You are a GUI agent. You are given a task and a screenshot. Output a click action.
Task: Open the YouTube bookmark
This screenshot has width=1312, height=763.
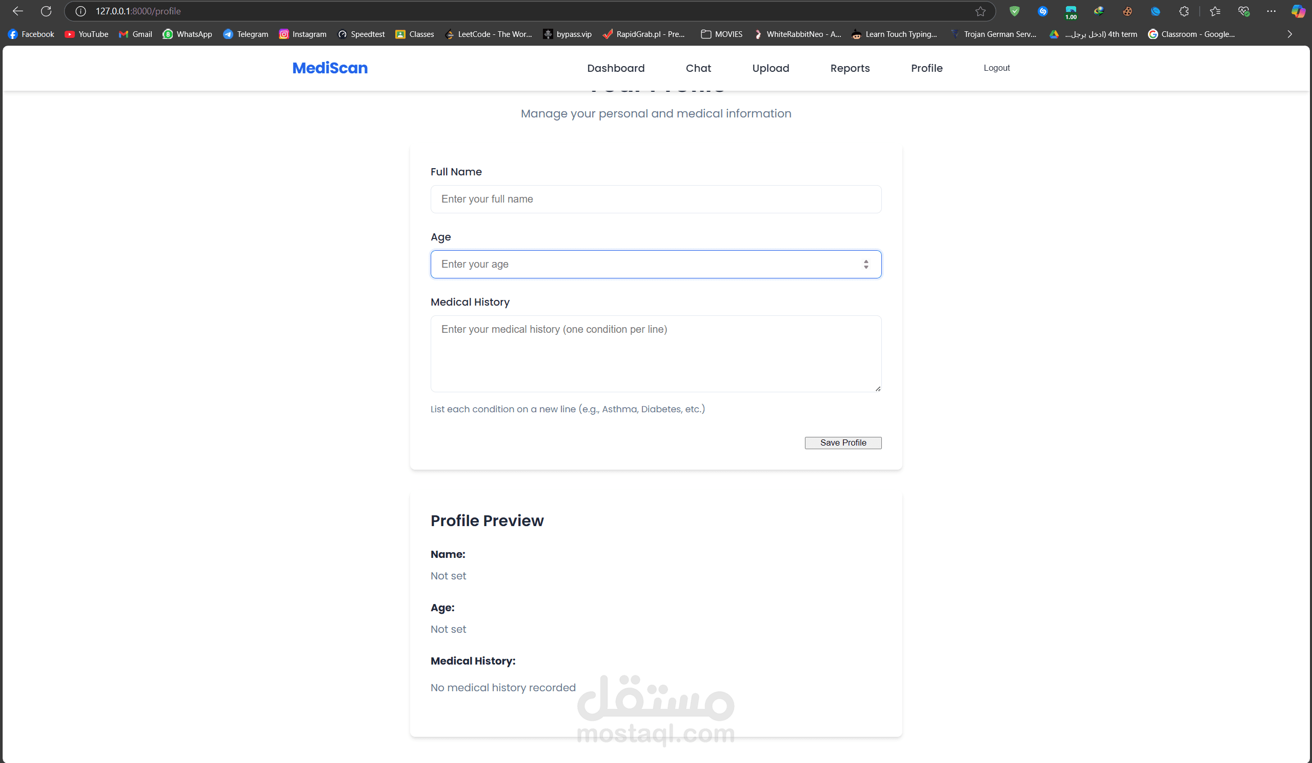point(87,34)
